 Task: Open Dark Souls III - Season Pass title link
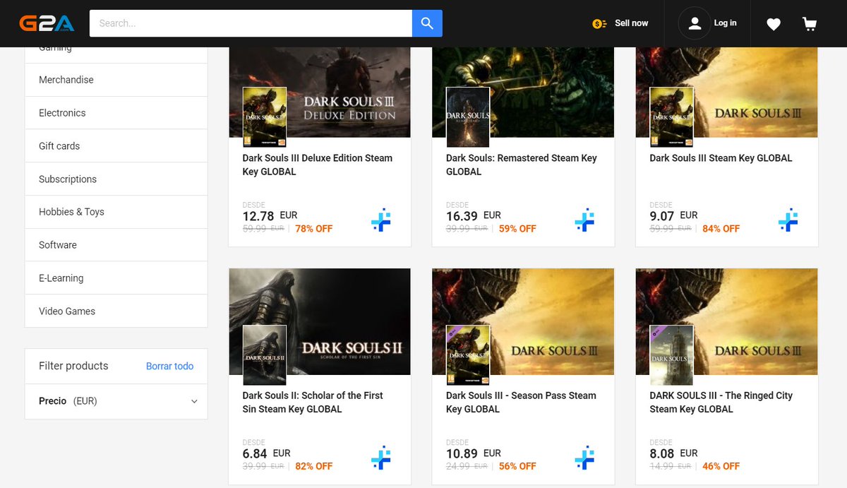tap(521, 402)
